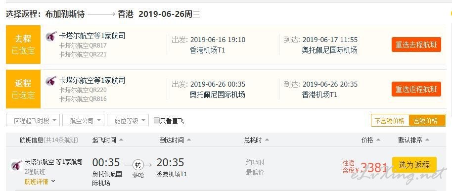
Task: Click Qatar Airways logo in outbound row
Action: coord(51,36)
